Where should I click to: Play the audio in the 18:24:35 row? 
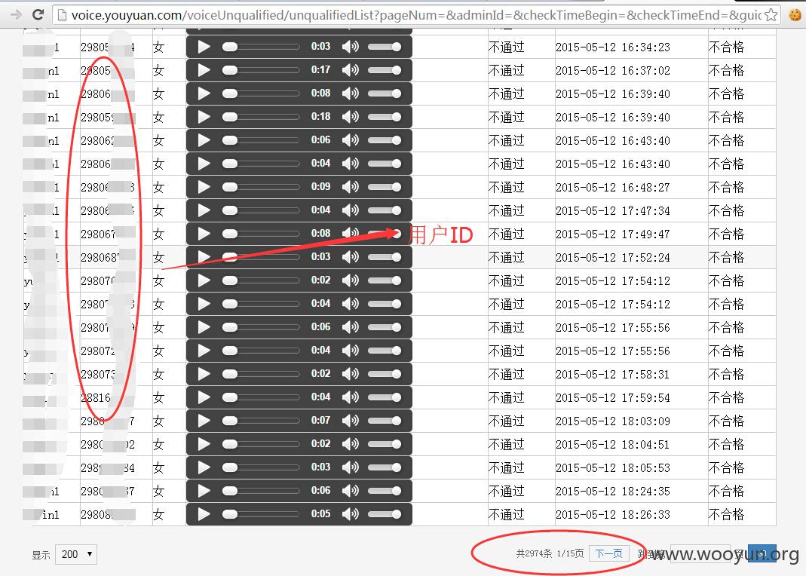coord(204,491)
